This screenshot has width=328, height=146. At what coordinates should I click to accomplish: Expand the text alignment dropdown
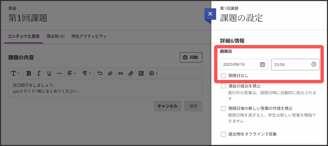pyautogui.click(x=71, y=73)
